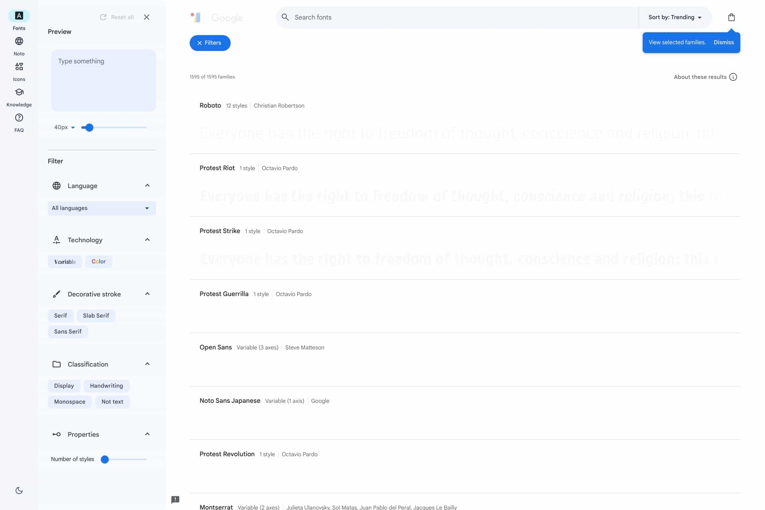Click 'Variable (3 axes)' on Open Sans
This screenshot has height=510, width=765.
257,347
